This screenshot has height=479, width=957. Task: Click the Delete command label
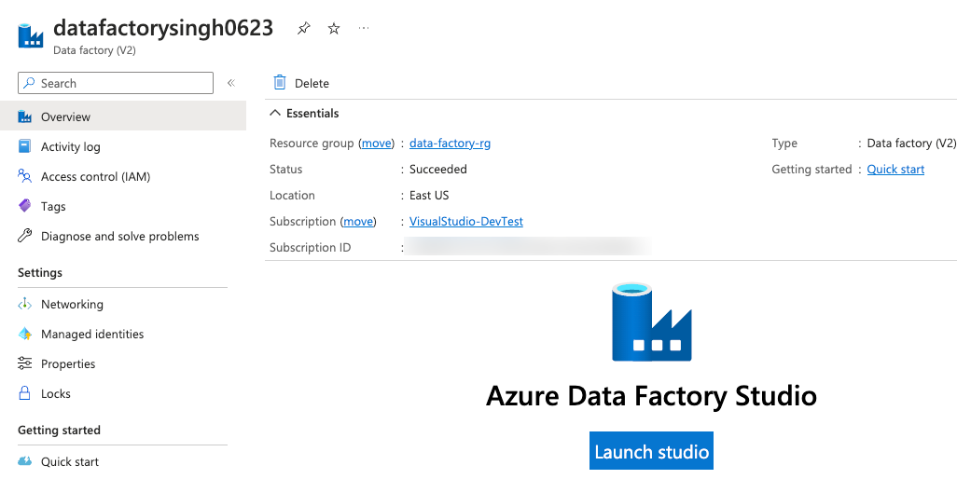(x=312, y=84)
